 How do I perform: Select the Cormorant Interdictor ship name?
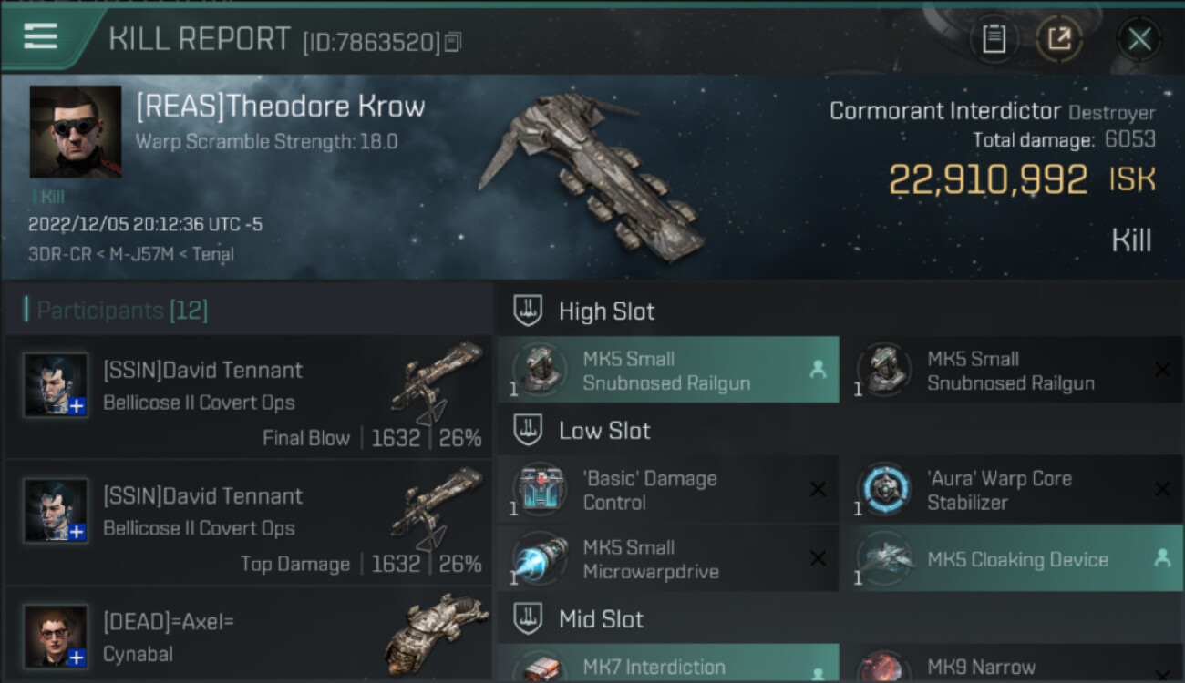[x=945, y=112]
